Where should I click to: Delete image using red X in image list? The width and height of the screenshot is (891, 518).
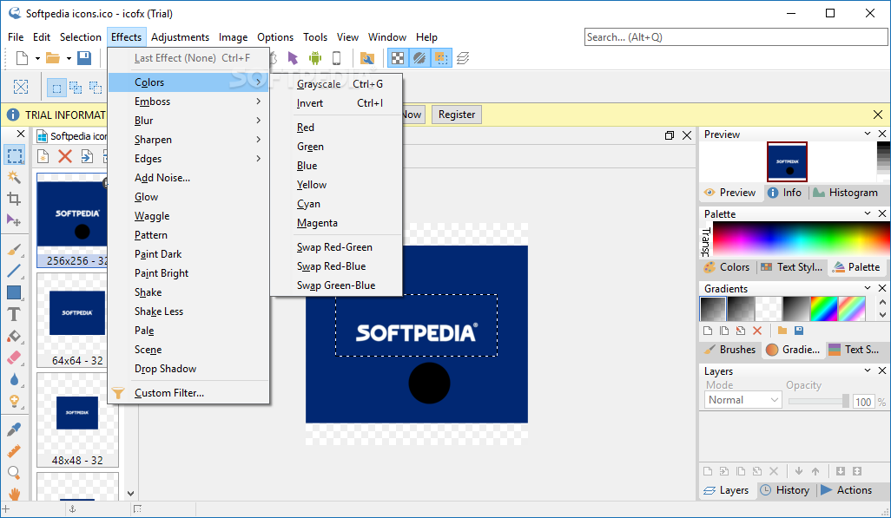(x=65, y=156)
